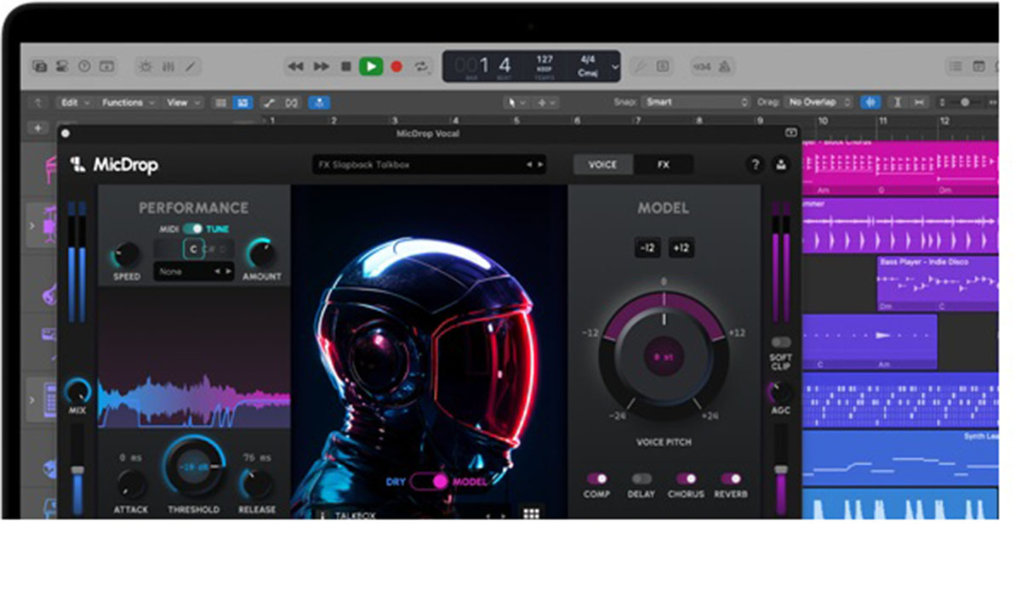Click the AGC knob

tap(780, 393)
